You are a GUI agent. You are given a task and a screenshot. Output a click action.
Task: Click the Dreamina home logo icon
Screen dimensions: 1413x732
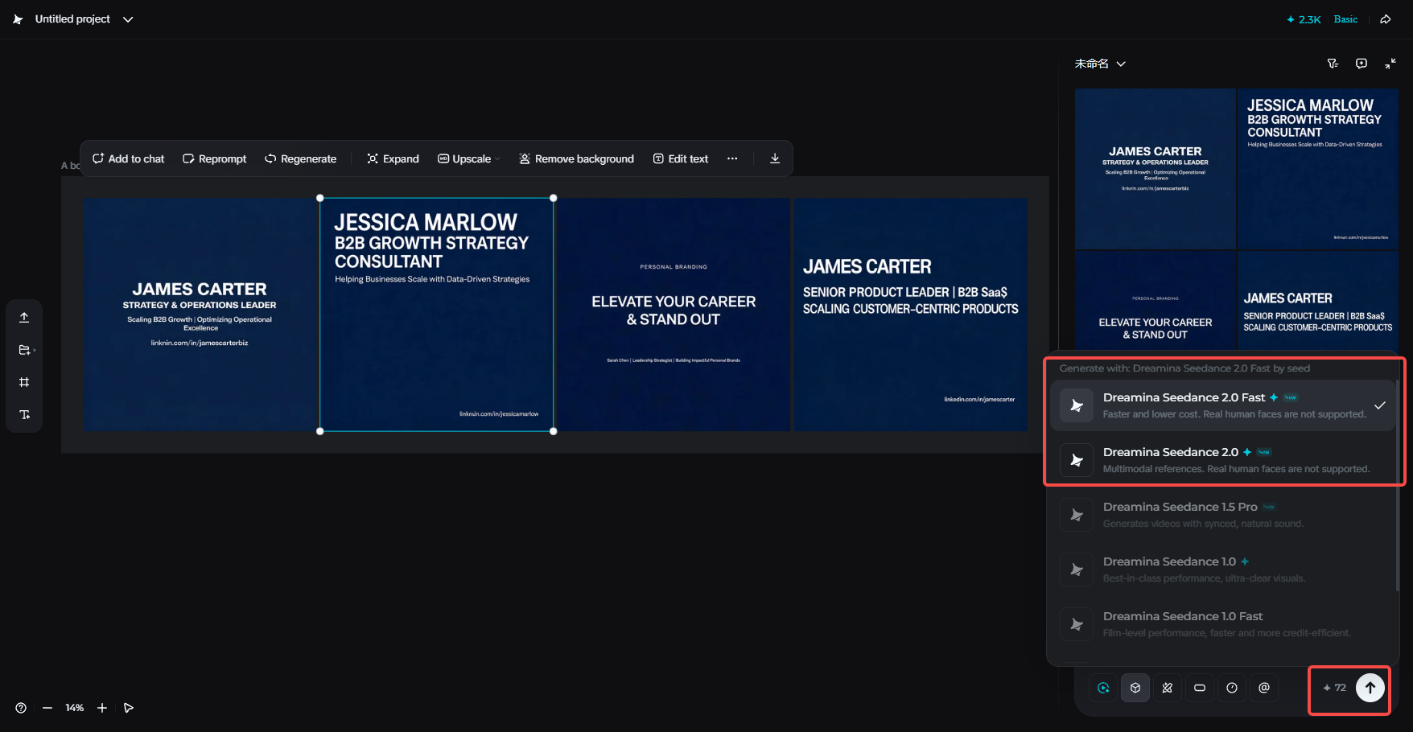[x=18, y=19]
